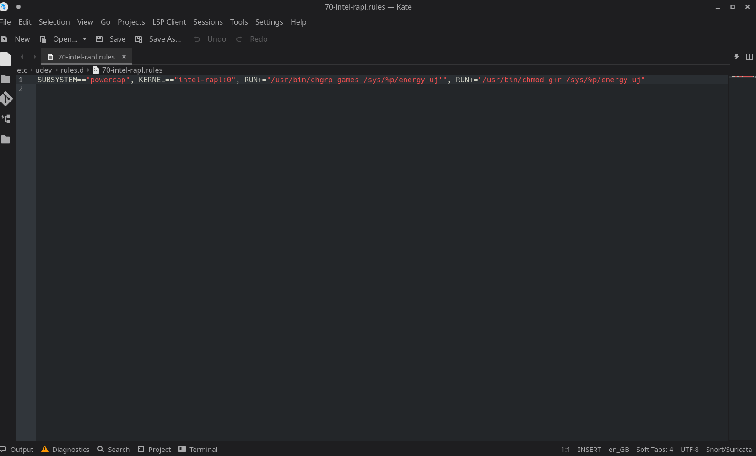Screen dimensions: 756x456
Task: Click the Save button label
Action: pos(118,39)
